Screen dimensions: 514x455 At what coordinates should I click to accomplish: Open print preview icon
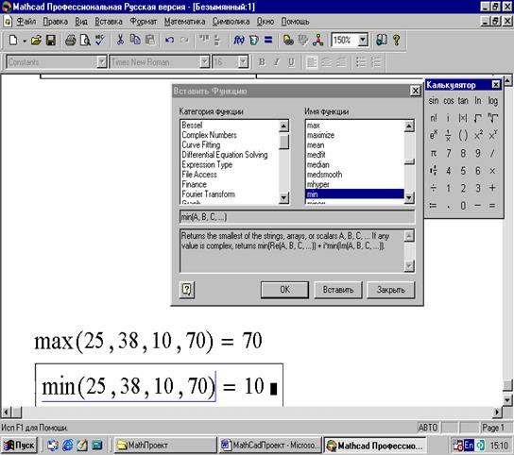click(x=85, y=41)
